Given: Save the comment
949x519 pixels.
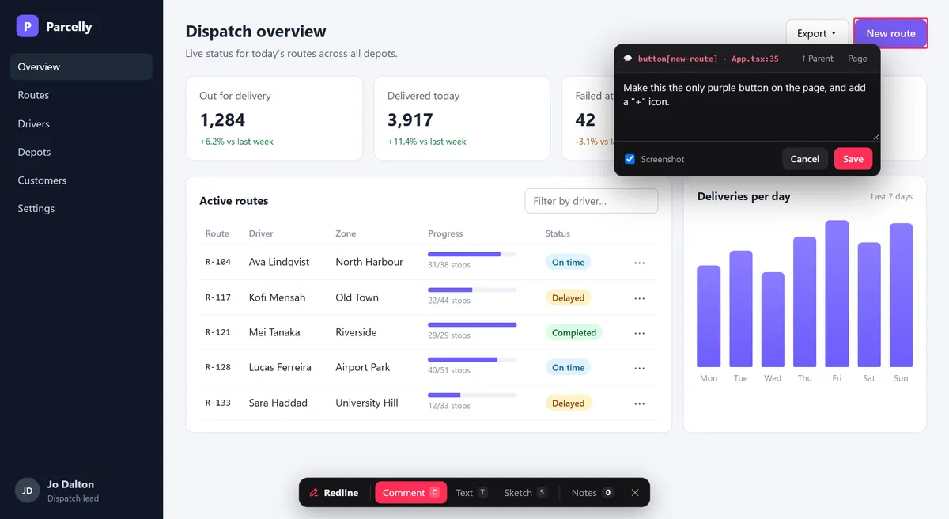Looking at the screenshot, I should tap(853, 159).
